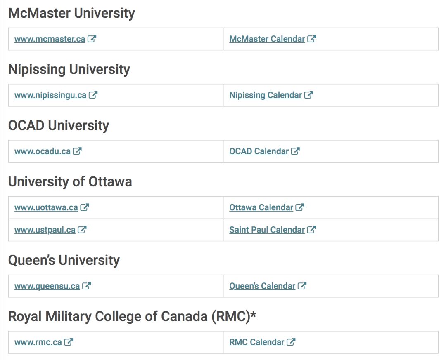Click external-link icon beside www.nipissingu.ca
This screenshot has height=360, width=446.
pos(93,95)
